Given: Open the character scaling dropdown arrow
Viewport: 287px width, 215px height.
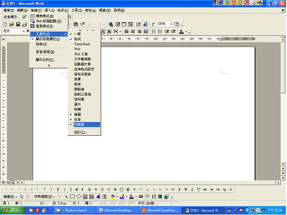Looking at the screenshot, I should pos(120,32).
